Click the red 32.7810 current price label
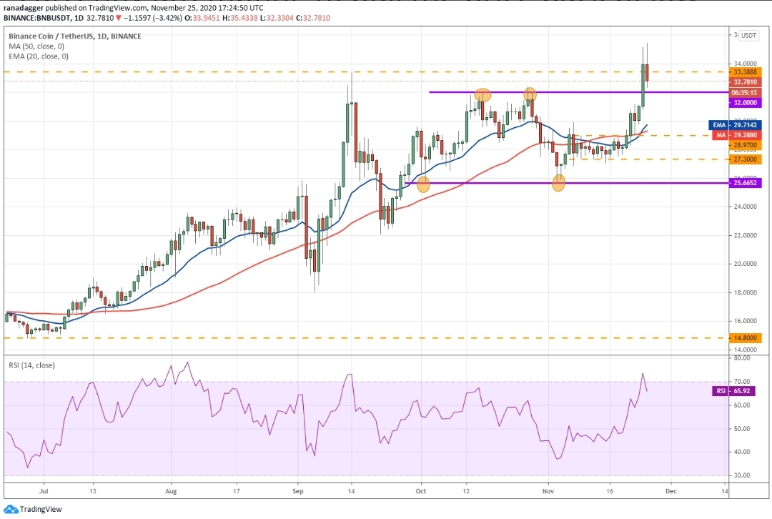This screenshot has height=519, width=772. click(x=746, y=82)
